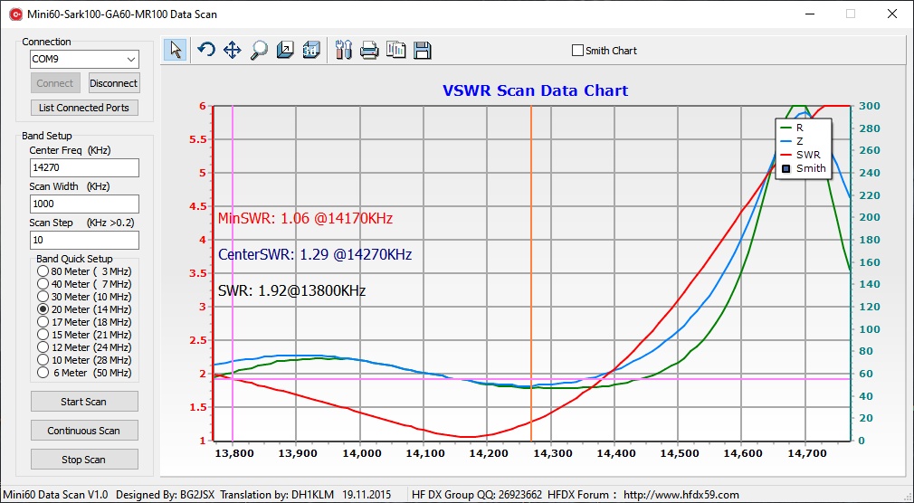914x503 pixels.
Task: Click the grayed Connect button
Action: (x=55, y=83)
